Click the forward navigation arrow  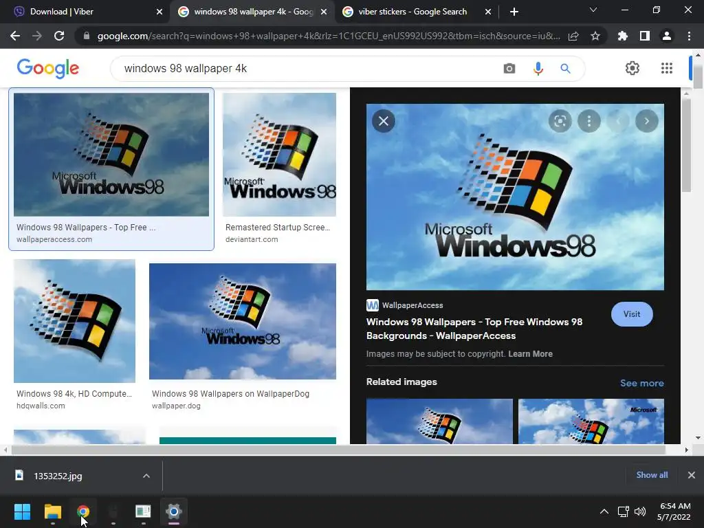click(x=37, y=36)
